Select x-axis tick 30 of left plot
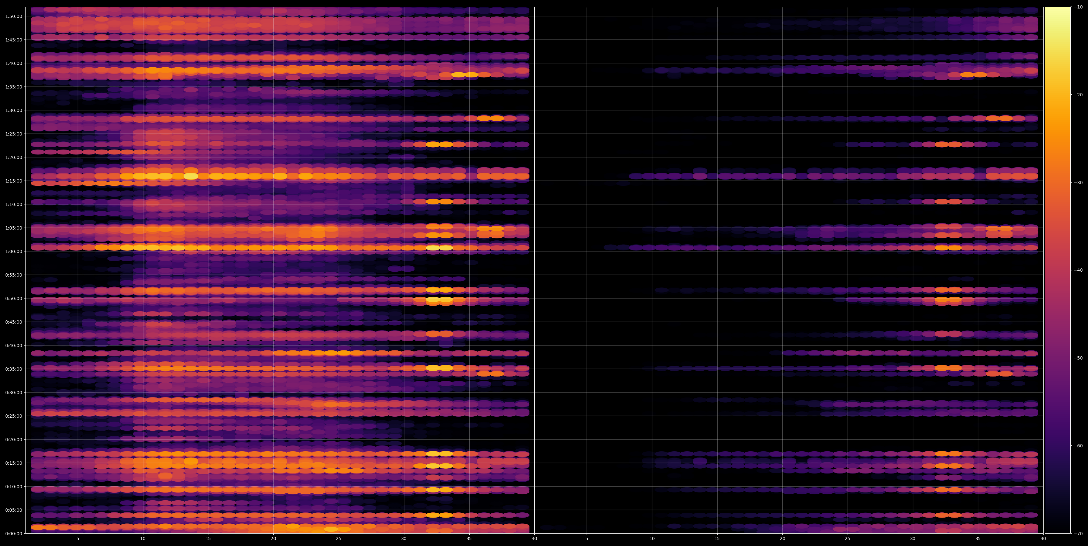The width and height of the screenshot is (1088, 546). (404, 539)
